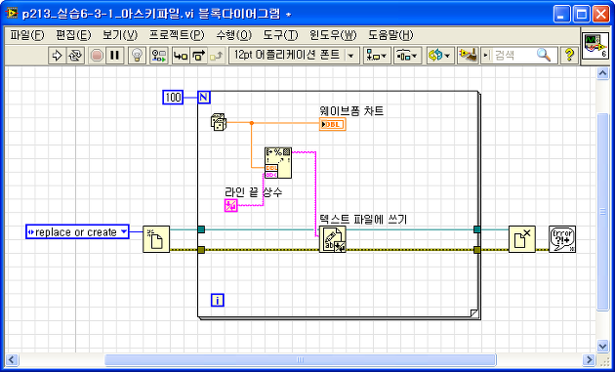
Task: Select the Format Into String node
Action: pyautogui.click(x=278, y=163)
